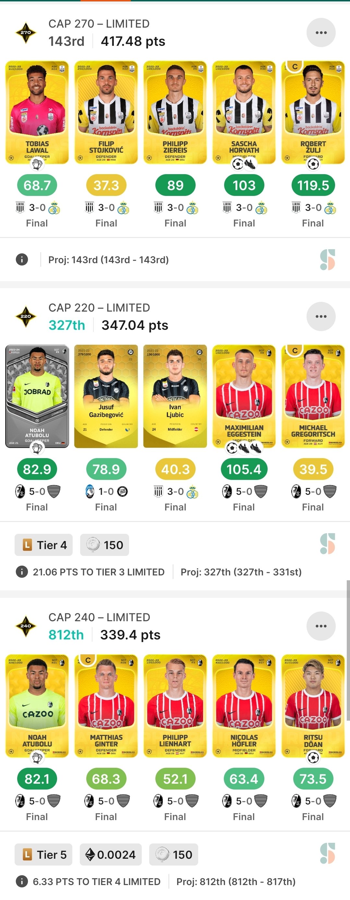Click Cap 270 star badge icon

pyautogui.click(x=26, y=32)
